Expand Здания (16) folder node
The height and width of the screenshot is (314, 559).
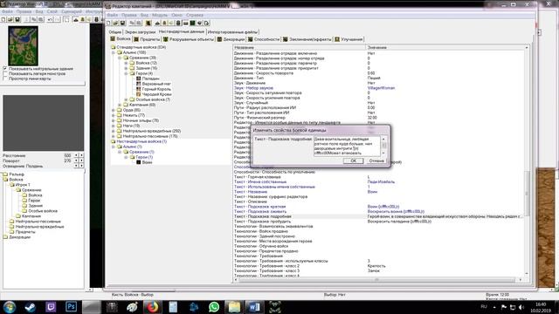(x=126, y=68)
